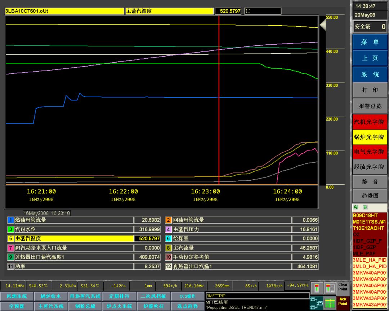Click the 14.11MPa status value
The width and height of the screenshot is (389, 311).
click(14, 286)
